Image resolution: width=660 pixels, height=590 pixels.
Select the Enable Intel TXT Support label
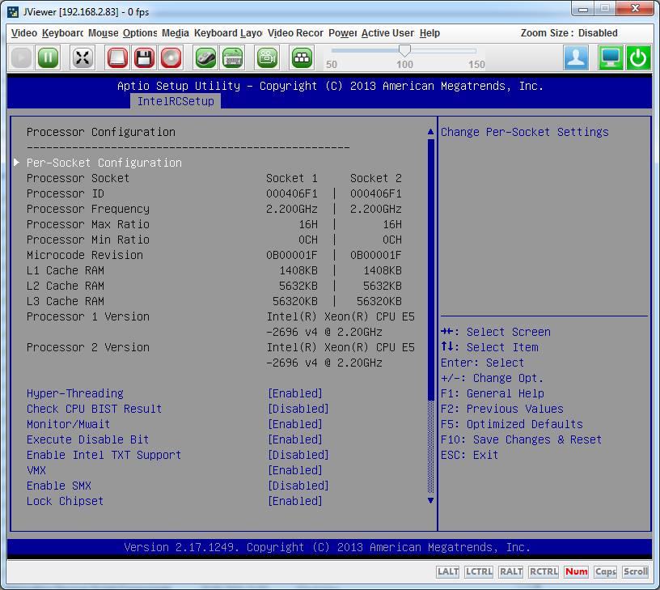104,455
